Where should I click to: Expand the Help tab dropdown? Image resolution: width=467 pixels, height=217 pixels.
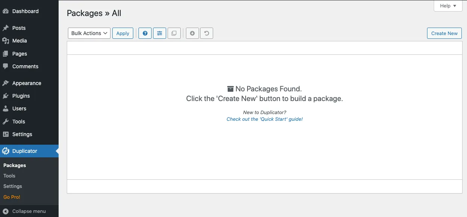tap(448, 6)
